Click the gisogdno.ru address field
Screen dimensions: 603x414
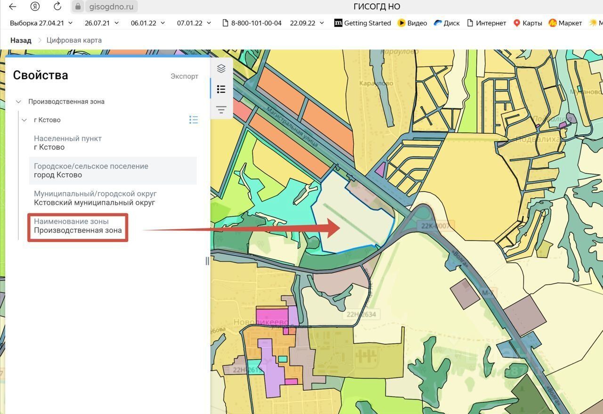click(x=105, y=7)
